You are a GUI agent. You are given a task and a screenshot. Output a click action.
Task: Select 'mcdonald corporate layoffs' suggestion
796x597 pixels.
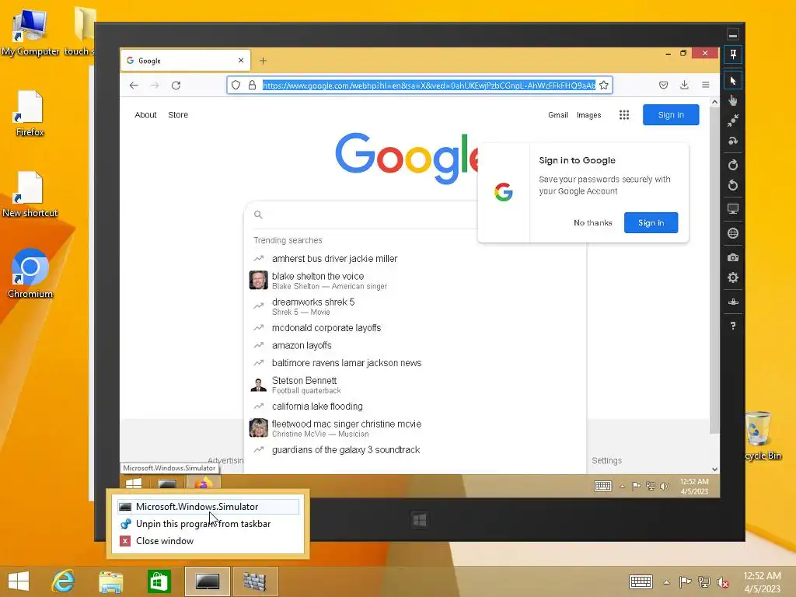click(x=415, y=328)
